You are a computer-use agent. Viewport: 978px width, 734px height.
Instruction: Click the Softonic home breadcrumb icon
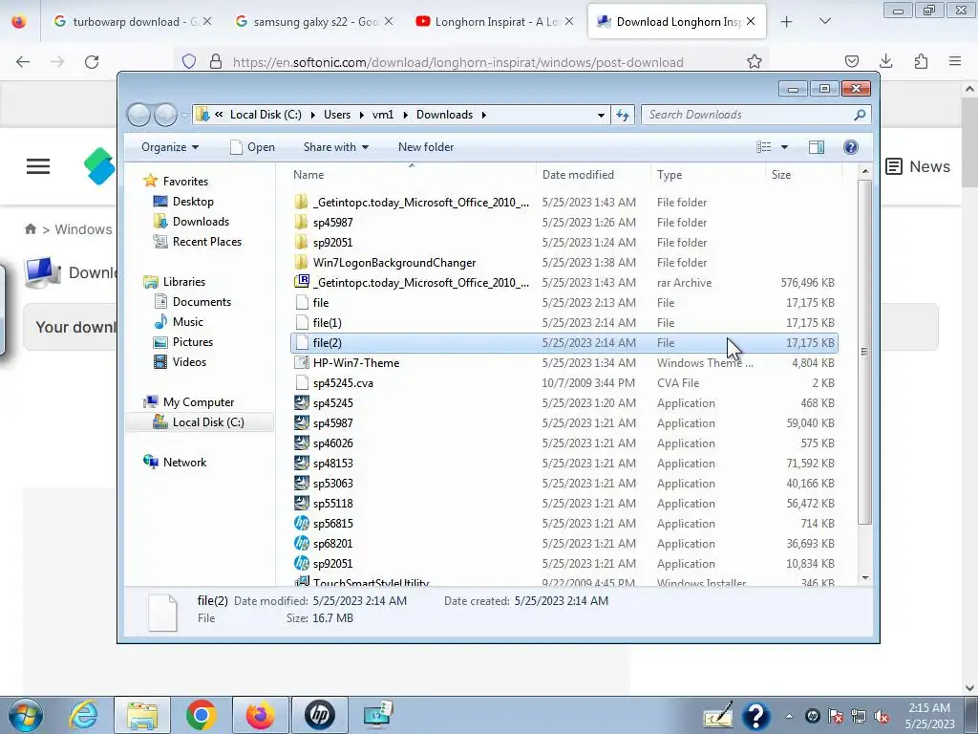coord(30,229)
